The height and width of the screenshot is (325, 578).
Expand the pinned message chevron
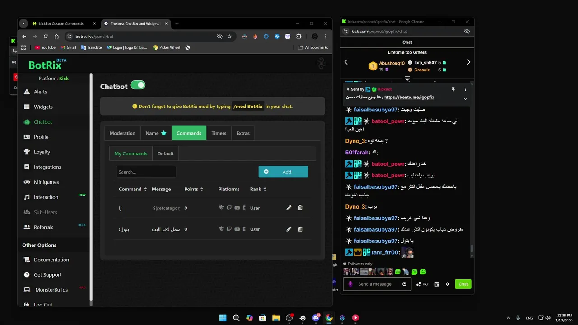tap(465, 99)
